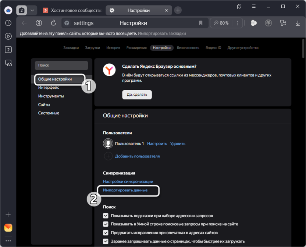Screen dimensions: 306x247
Task: Click the 80% zoom indicator
Action: tap(221, 23)
